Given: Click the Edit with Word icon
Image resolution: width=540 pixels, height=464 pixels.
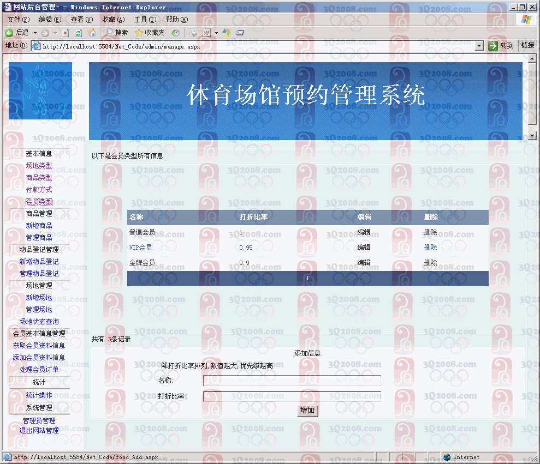Looking at the screenshot, I should [206, 33].
